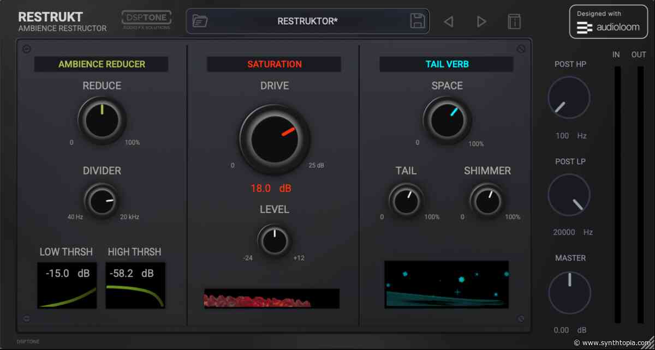Click the SPACE knob in Tail Verb
Viewport: 655px width, 350px height.
click(x=447, y=120)
